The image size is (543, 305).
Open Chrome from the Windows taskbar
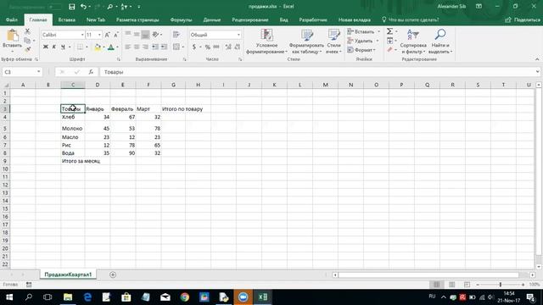point(185,297)
